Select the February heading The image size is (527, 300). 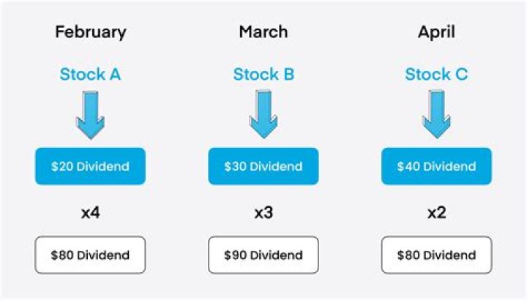click(x=90, y=32)
